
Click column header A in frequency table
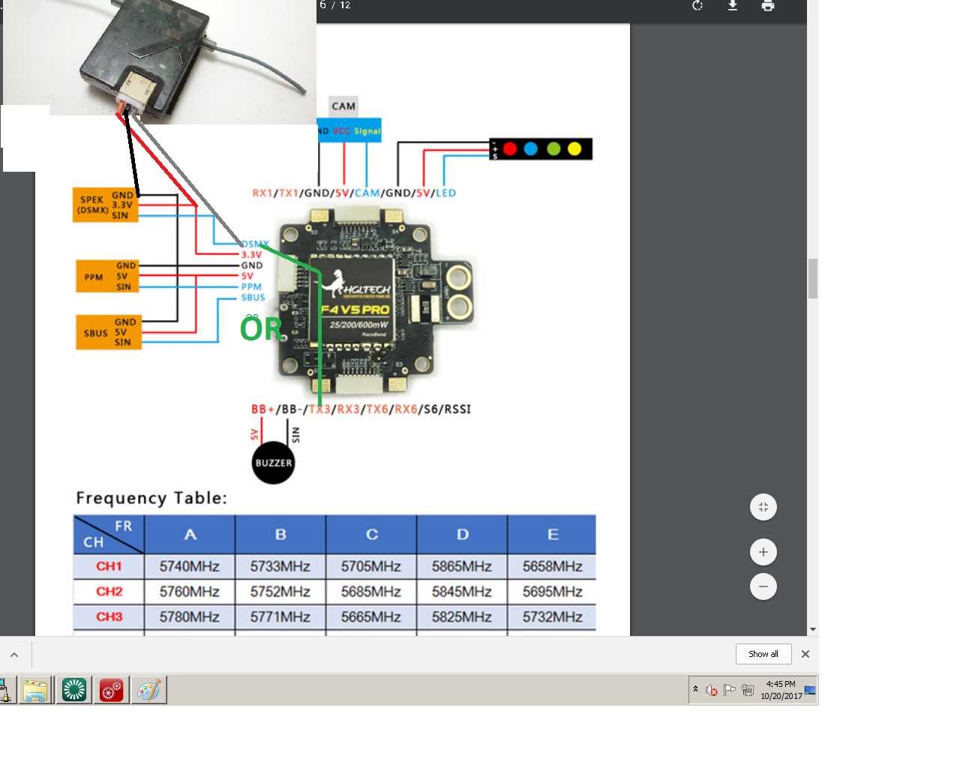190,535
